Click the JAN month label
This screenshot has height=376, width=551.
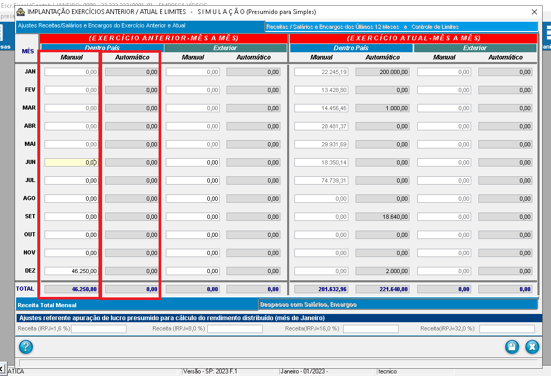30,71
